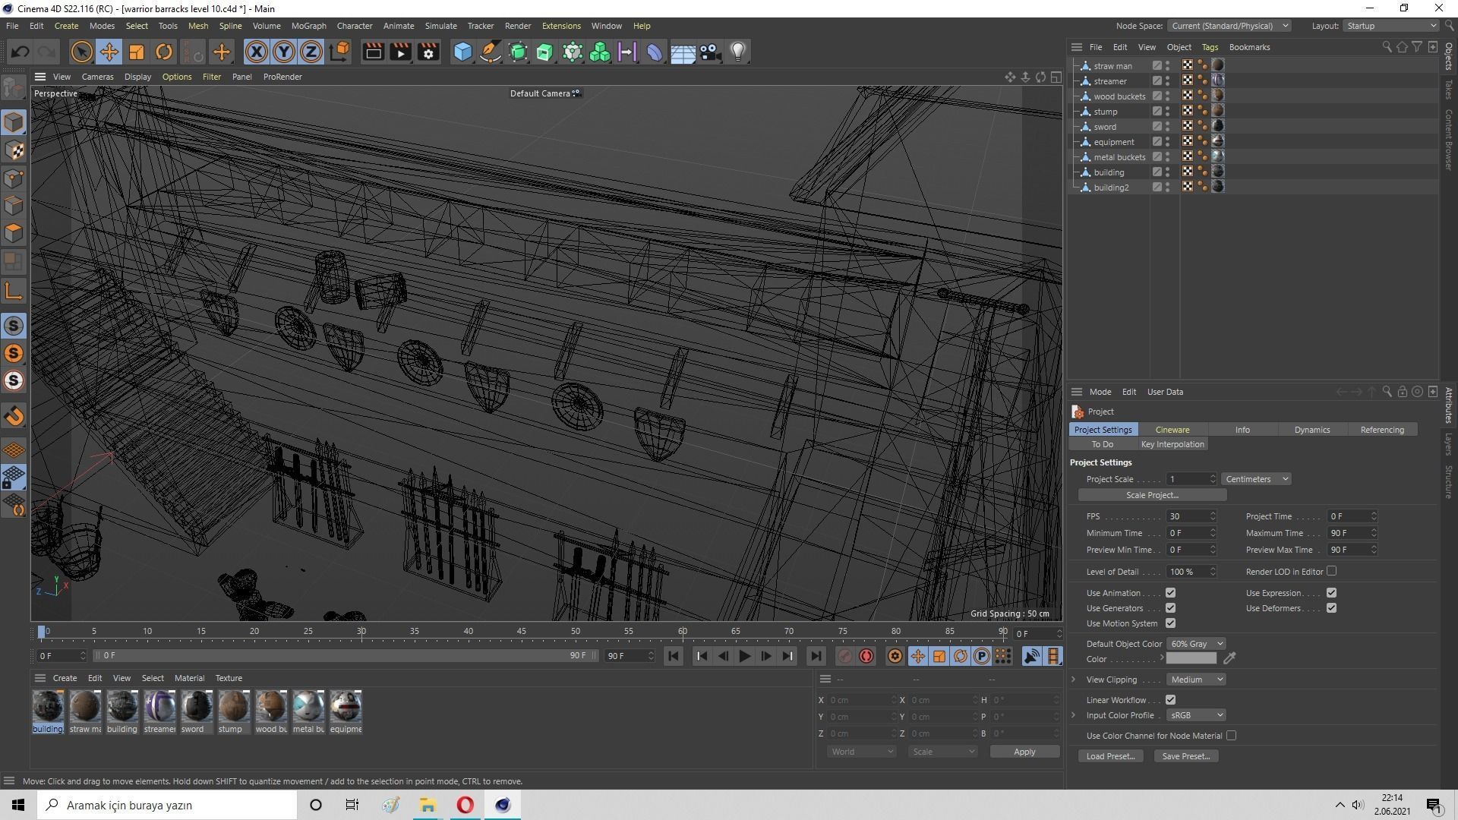
Task: Open Default Object Color dropdown
Action: tap(1196, 644)
